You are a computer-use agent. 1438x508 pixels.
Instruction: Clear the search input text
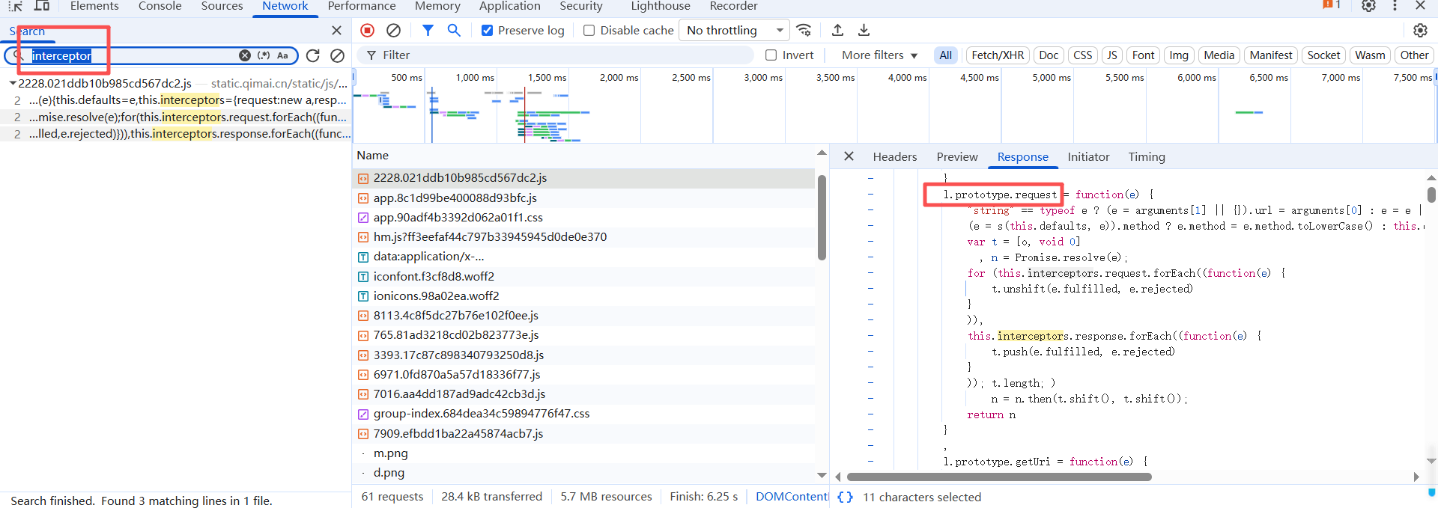[x=245, y=55]
